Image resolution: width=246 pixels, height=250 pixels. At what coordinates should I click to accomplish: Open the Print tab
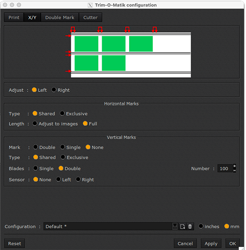(x=14, y=18)
